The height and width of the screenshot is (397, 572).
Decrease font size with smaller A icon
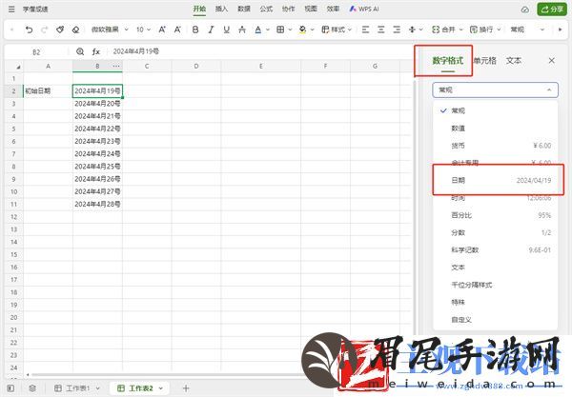177,30
